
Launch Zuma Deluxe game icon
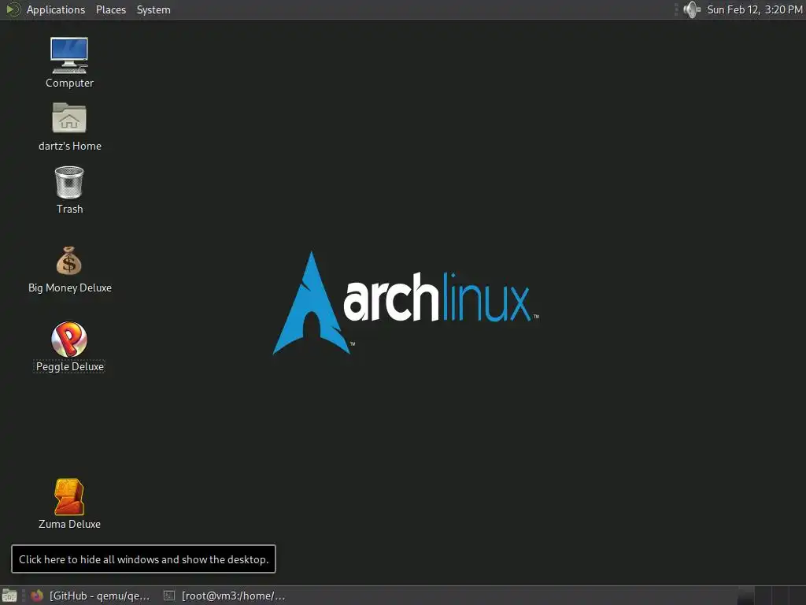(x=69, y=497)
